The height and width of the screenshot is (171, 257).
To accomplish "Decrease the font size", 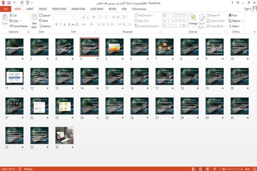I will pyautogui.click(x=88, y=17).
